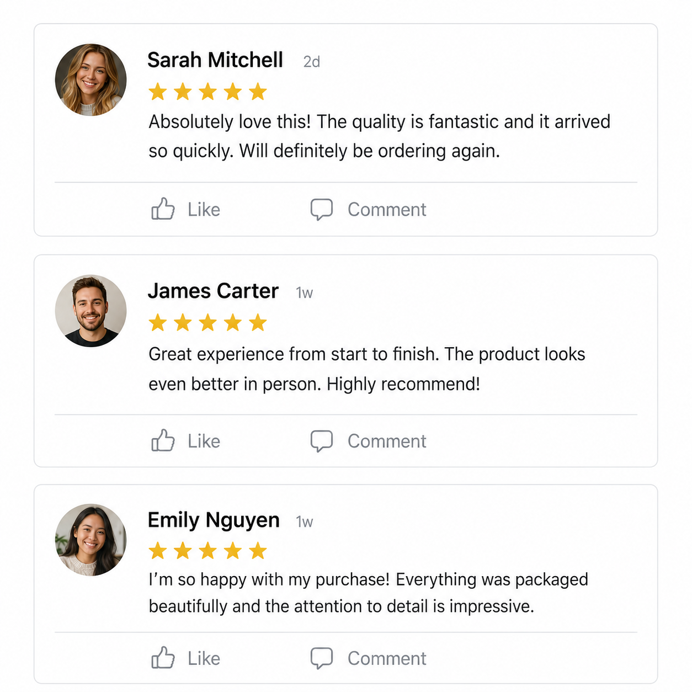
Task: Click the speech bubble icon under Emily Nguyen's review
Action: 321,658
